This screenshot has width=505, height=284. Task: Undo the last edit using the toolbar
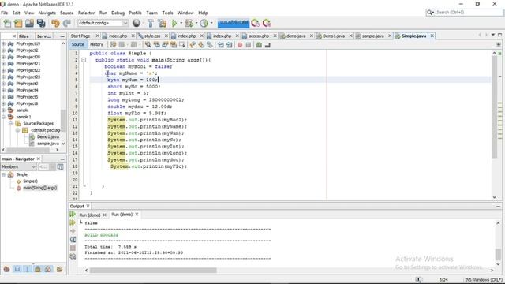56,23
